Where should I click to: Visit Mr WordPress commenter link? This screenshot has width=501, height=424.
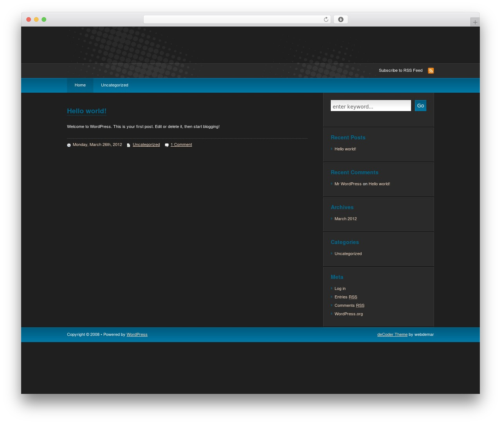(x=348, y=184)
